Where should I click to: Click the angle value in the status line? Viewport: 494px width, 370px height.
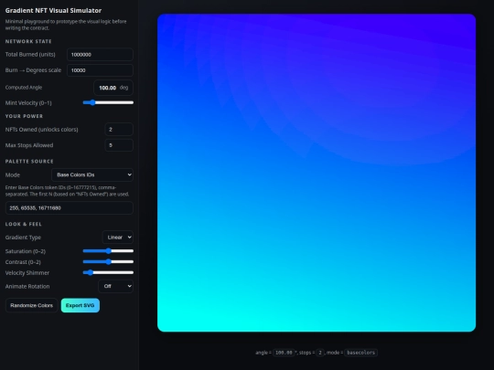click(x=284, y=353)
